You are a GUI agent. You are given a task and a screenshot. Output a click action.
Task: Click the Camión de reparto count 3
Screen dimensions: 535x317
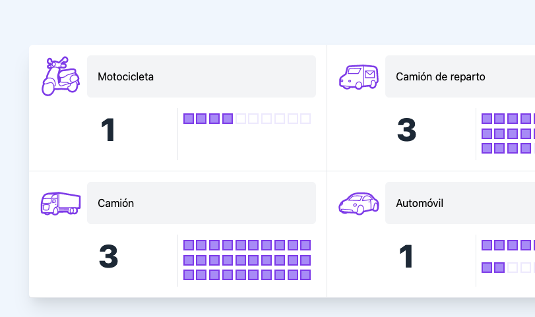(406, 130)
